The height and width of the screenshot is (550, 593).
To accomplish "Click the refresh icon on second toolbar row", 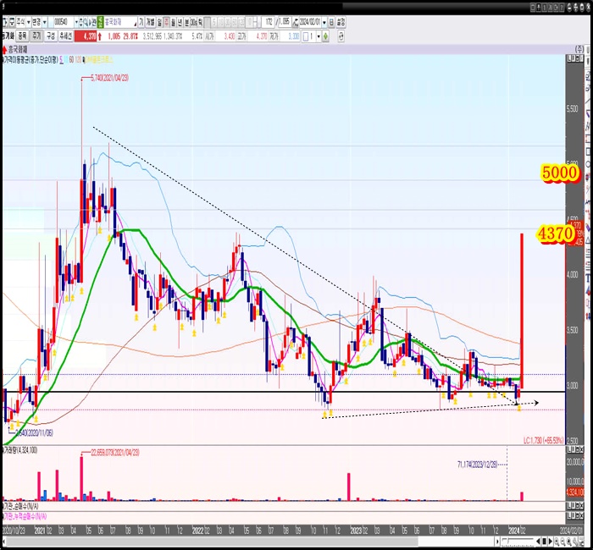I will 341,36.
